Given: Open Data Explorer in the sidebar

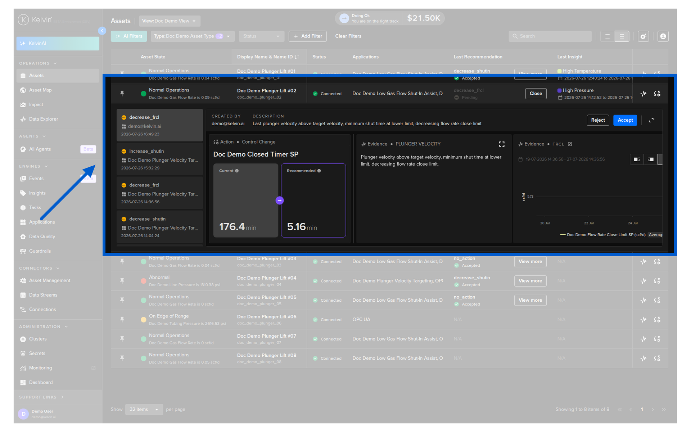Looking at the screenshot, I should (58, 119).
